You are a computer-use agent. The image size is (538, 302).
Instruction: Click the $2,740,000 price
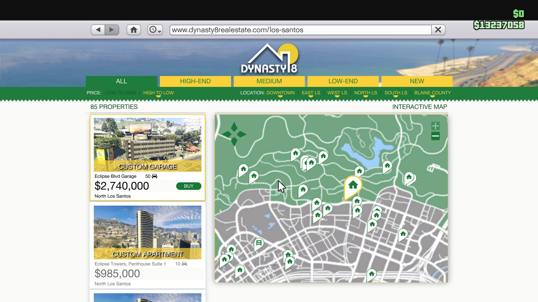pyautogui.click(x=122, y=186)
